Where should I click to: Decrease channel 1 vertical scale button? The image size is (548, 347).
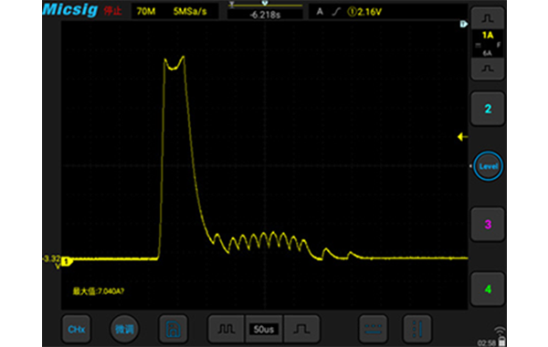point(488,68)
